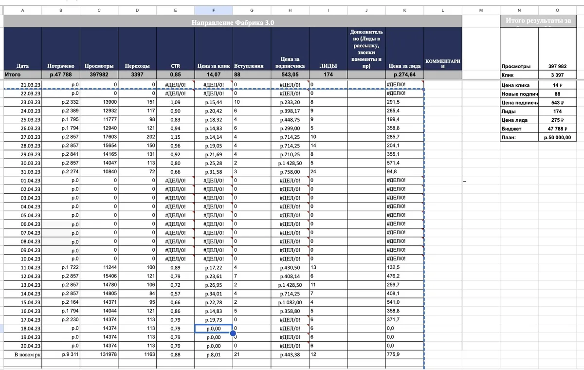Image resolution: width=584 pixels, height=370 pixels.
Task: Click cost per click 'р.34,01'
Action: [213, 294]
